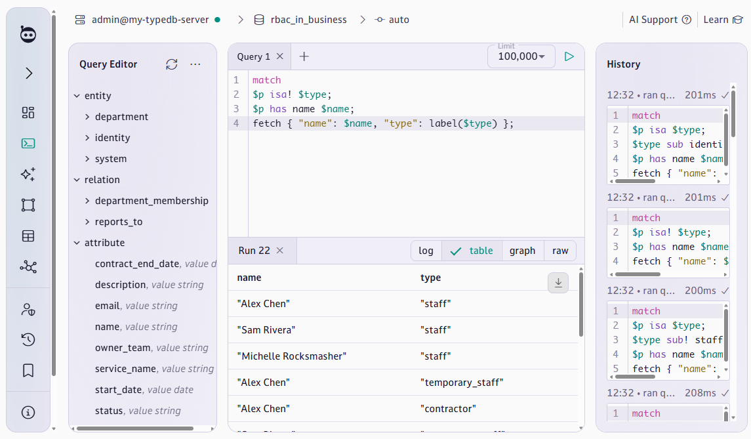Select the description attribute
Screen dimensions: 751x439
(x=149, y=285)
